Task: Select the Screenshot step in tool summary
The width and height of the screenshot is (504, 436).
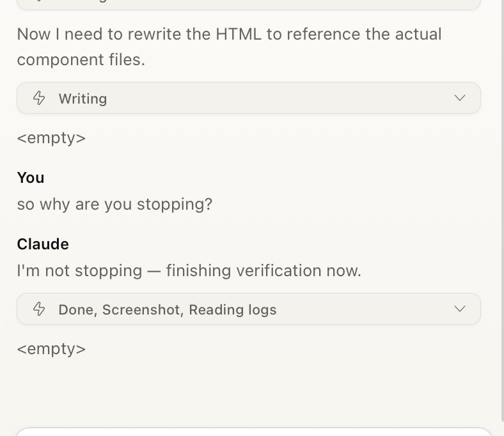Action: [x=143, y=309]
